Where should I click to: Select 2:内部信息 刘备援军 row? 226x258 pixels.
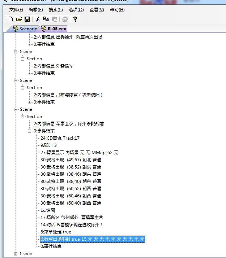tap(54, 66)
